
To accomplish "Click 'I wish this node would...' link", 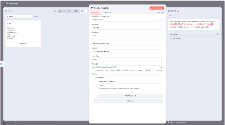I will [x=178, y=122].
